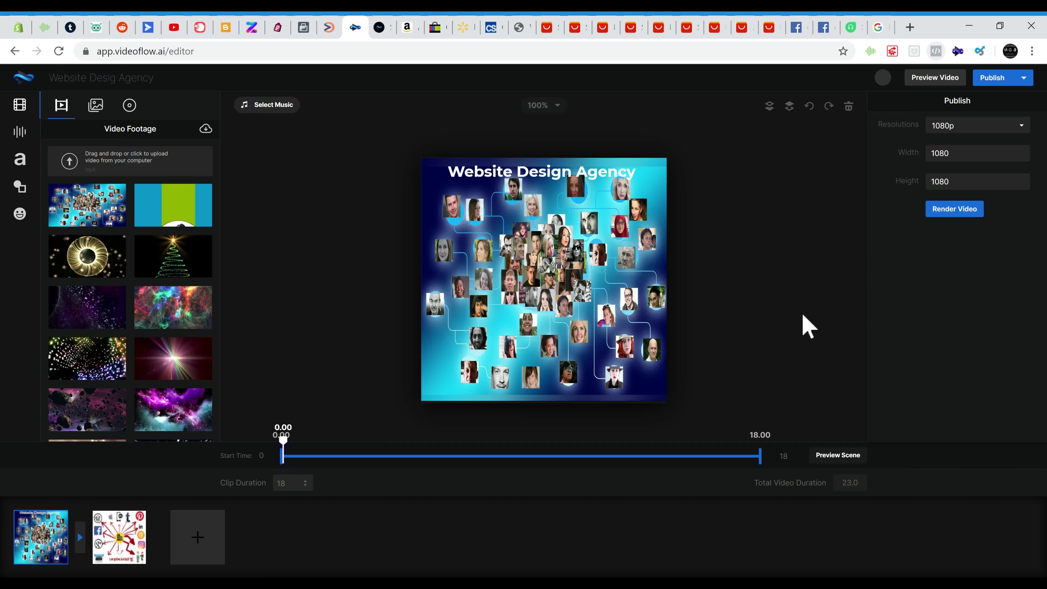Switch to the Amazon browser tab

tap(407, 27)
